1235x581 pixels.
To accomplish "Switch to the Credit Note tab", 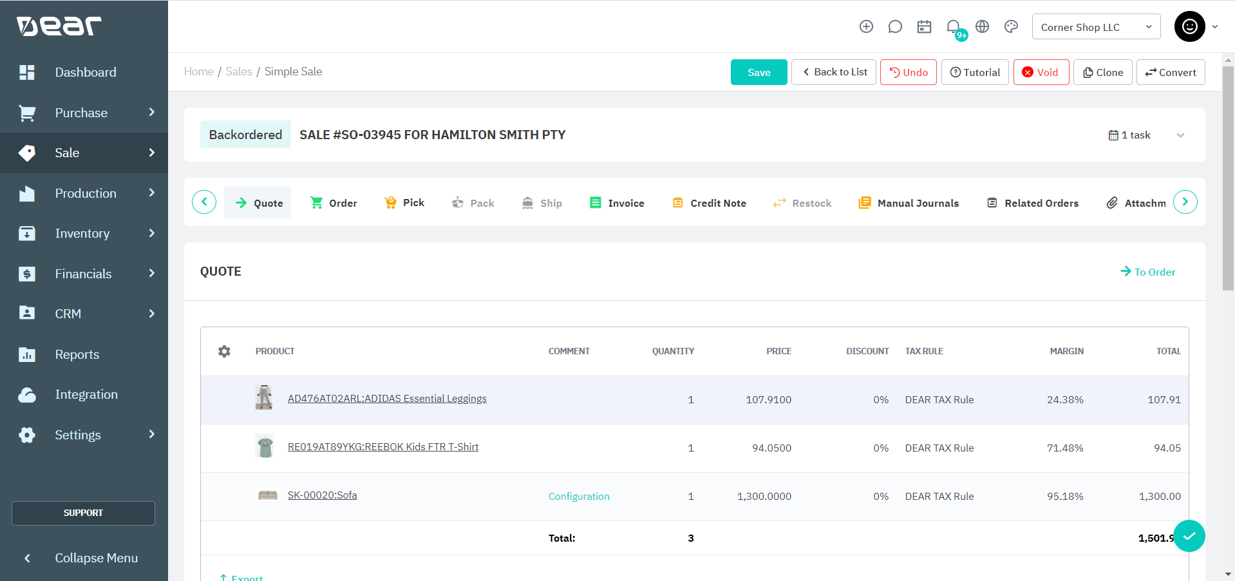I will (710, 203).
